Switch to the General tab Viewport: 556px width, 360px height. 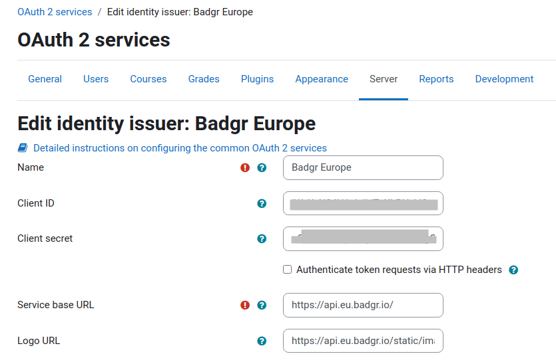coord(45,79)
